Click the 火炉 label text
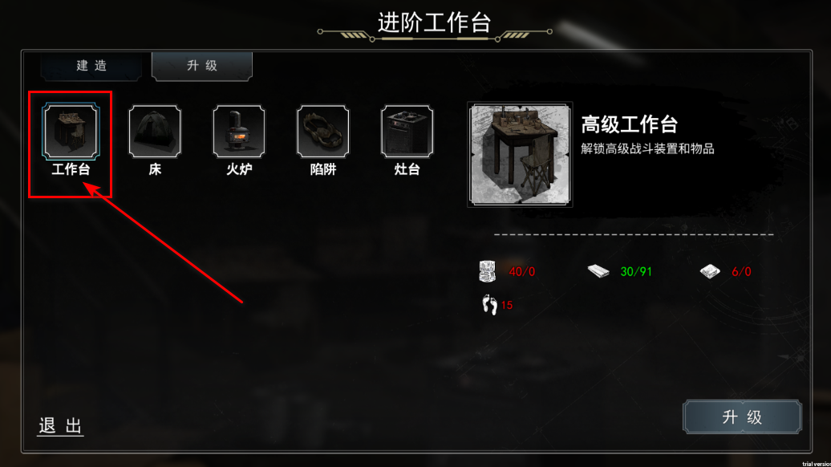This screenshot has height=467, width=831. pyautogui.click(x=239, y=169)
